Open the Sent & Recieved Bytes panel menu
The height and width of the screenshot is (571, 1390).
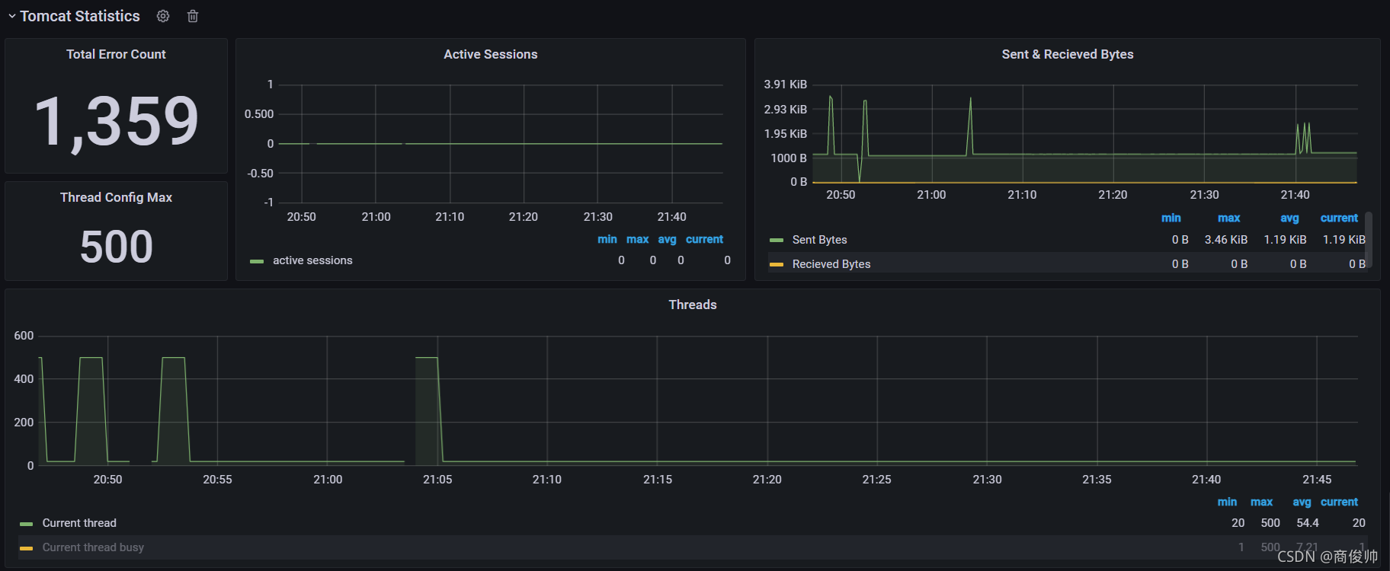(x=1068, y=54)
